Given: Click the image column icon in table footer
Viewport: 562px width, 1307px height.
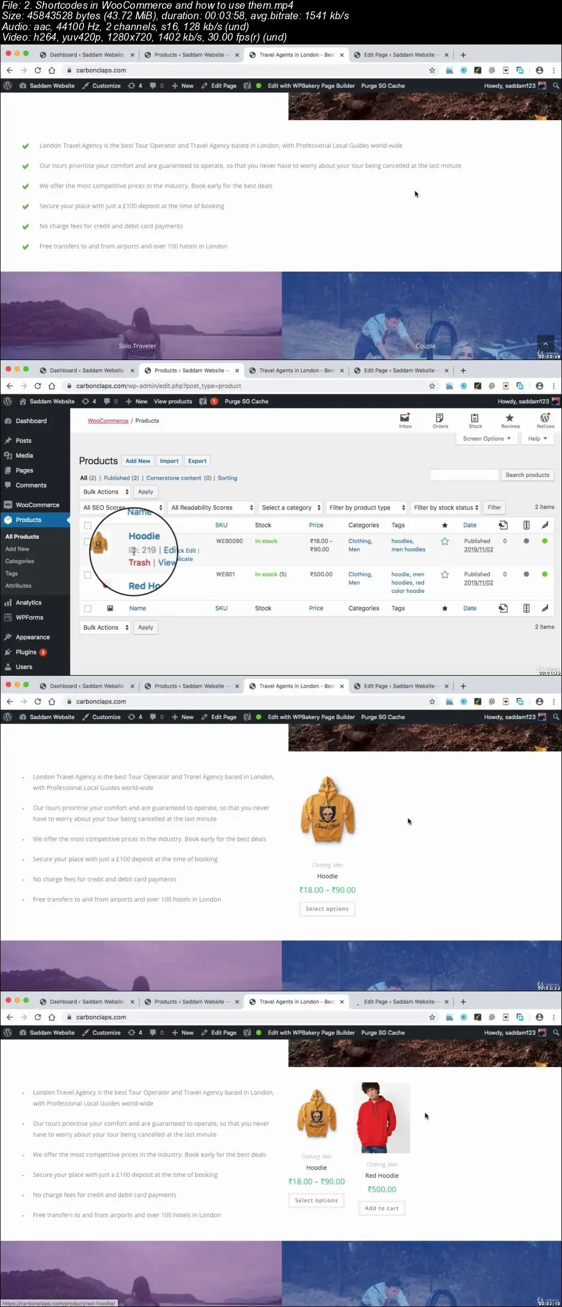Looking at the screenshot, I should tap(110, 608).
